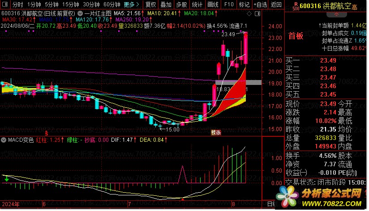Click the 十日总涨幅 row

tap(344, 48)
